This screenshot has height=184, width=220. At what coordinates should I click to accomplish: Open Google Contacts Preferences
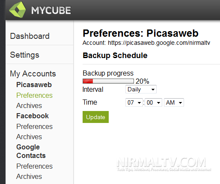tap(34, 166)
